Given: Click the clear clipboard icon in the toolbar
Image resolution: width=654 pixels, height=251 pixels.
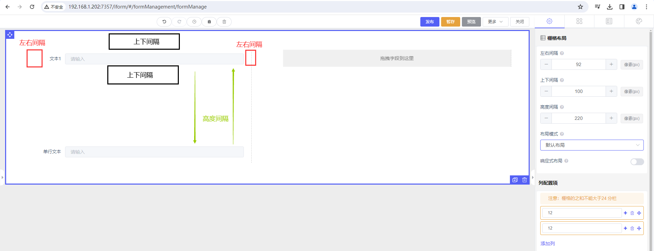Looking at the screenshot, I should click(x=209, y=22).
